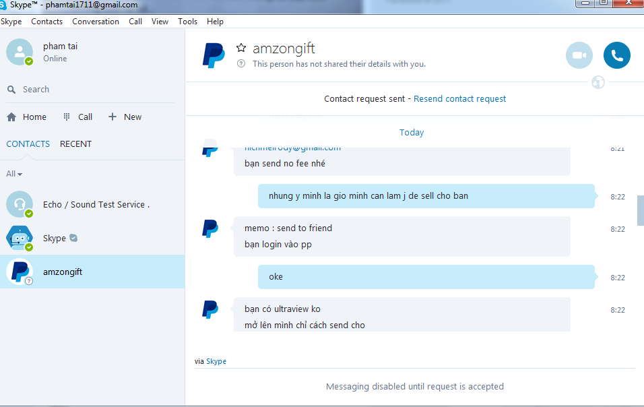
Task: Click the New label in the sidebar
Action: click(x=133, y=117)
